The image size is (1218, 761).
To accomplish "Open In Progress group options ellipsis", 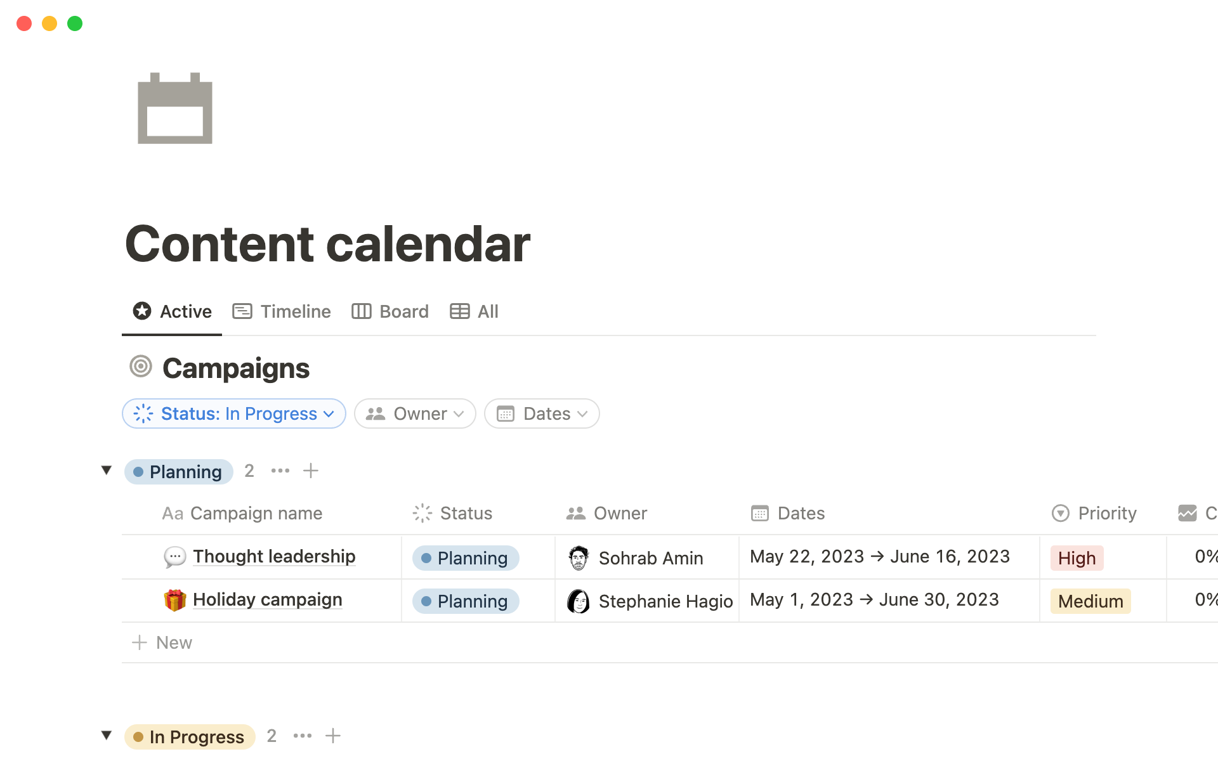I will pos(303,736).
